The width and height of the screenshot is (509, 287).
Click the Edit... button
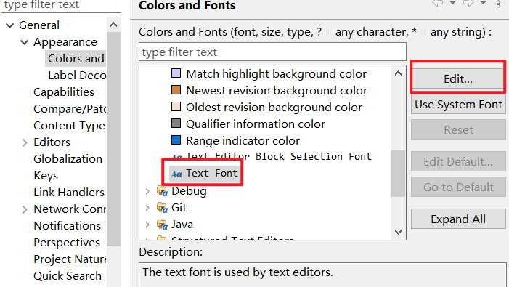click(x=458, y=79)
